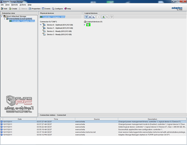
Task: Open the Remote menu
Action: tap(15, 5)
